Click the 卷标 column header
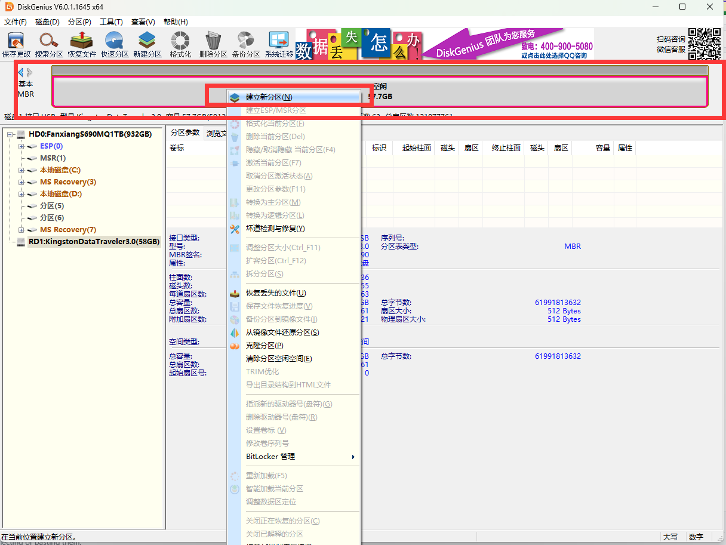The height and width of the screenshot is (545, 726). click(x=177, y=148)
